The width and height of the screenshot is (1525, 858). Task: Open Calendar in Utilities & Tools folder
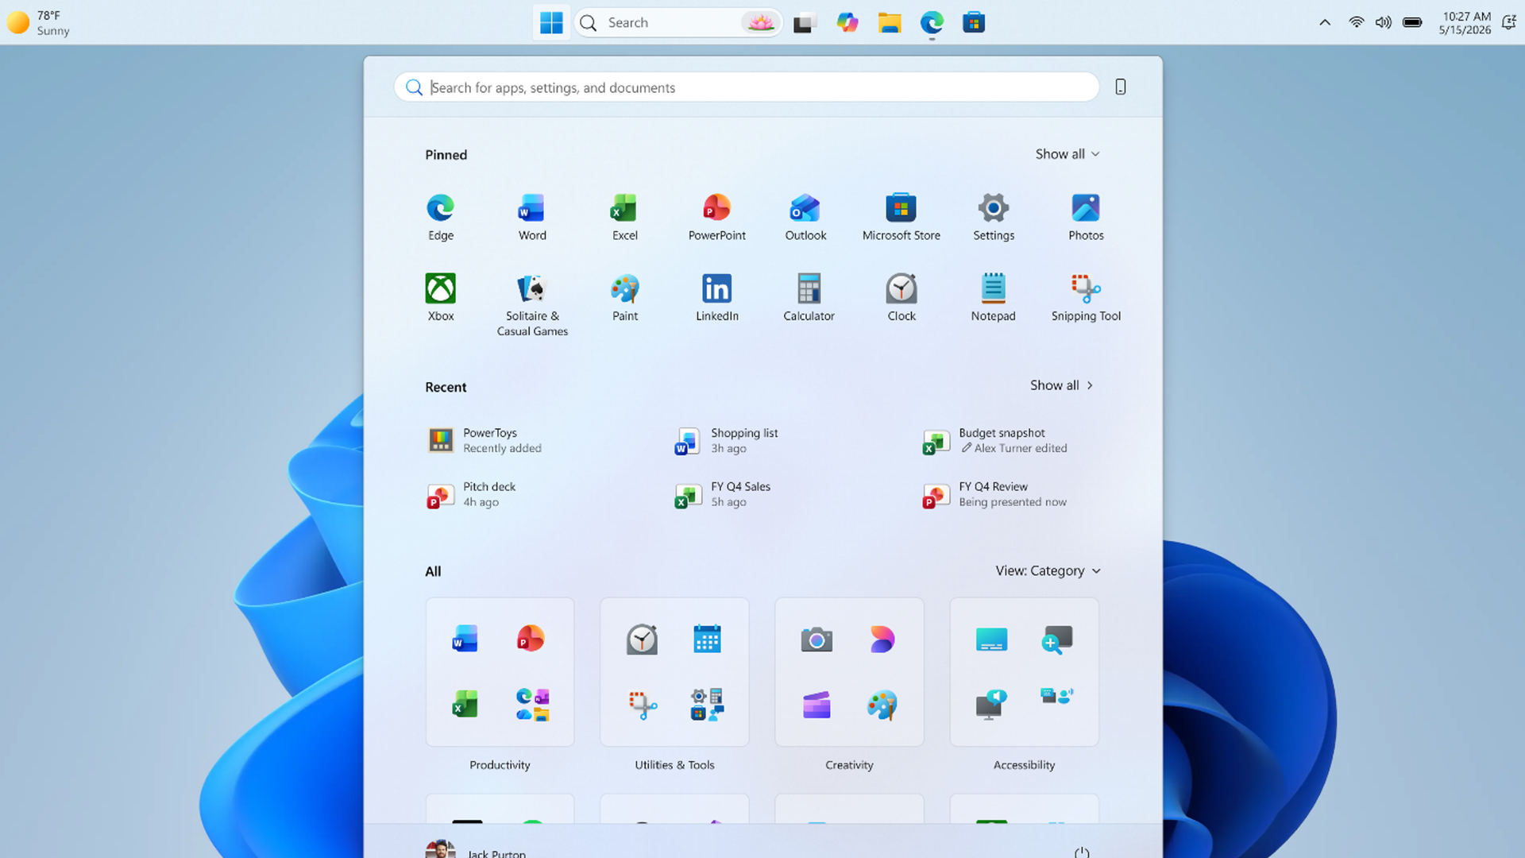(707, 639)
